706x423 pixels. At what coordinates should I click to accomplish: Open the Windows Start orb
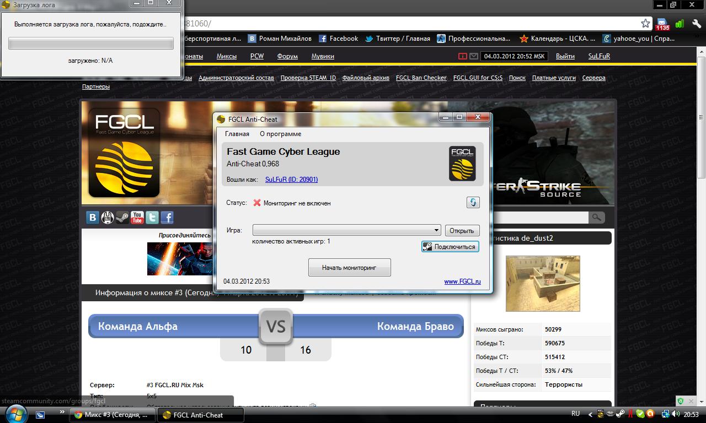(x=15, y=414)
